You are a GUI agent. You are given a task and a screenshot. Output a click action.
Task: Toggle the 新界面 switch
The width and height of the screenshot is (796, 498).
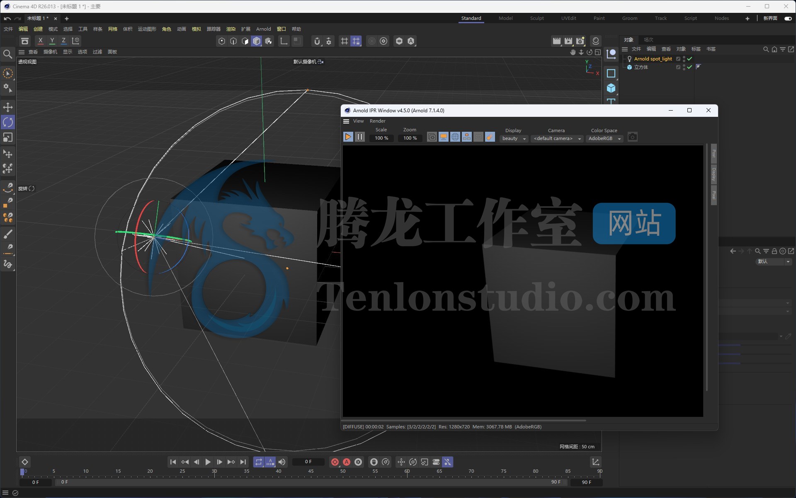pyautogui.click(x=788, y=18)
